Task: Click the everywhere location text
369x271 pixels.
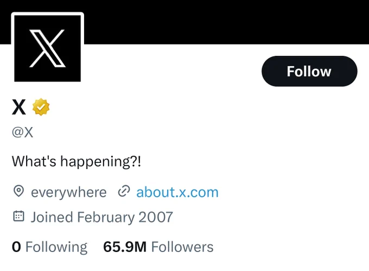Action: 69,192
